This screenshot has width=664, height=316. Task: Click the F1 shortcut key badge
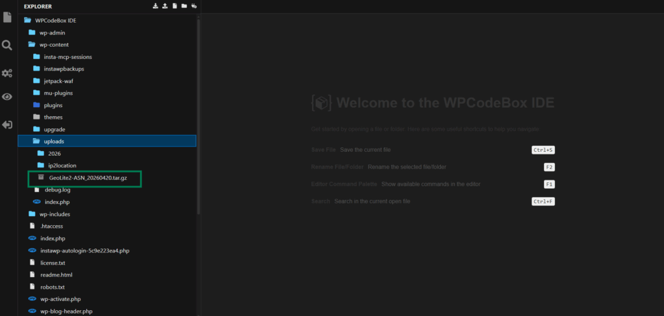coord(549,184)
